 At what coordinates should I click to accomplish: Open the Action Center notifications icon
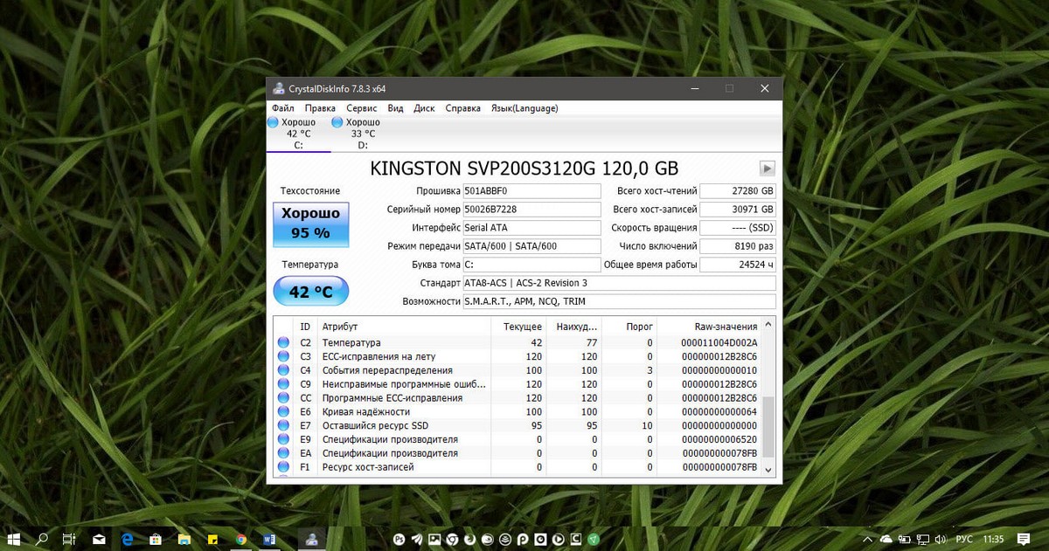(x=1025, y=540)
